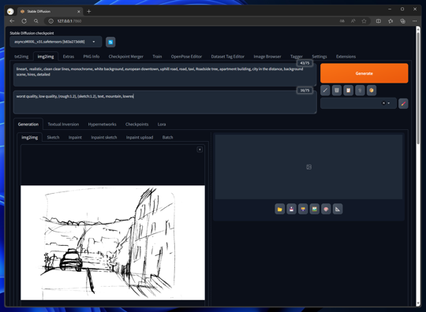Open the Image Browser tab
This screenshot has height=312, width=426.
pos(267,57)
